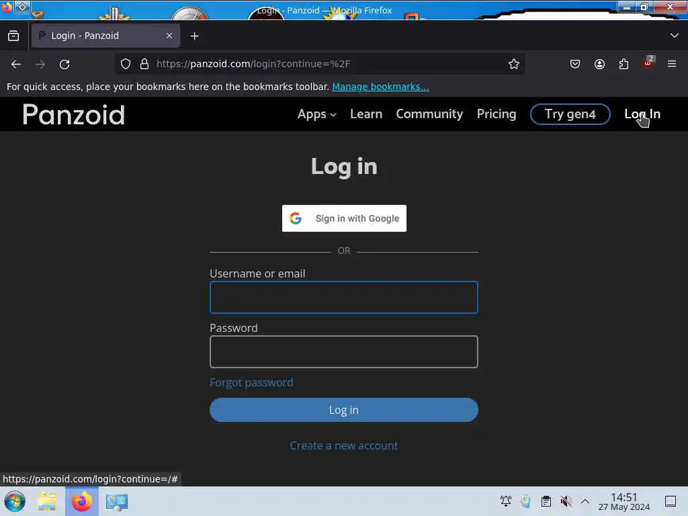Click the show desktop button
688x516 pixels.
point(670,501)
